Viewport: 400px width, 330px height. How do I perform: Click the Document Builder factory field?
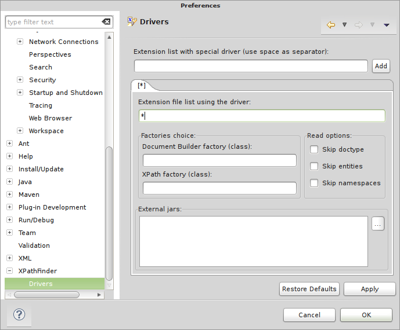219,160
